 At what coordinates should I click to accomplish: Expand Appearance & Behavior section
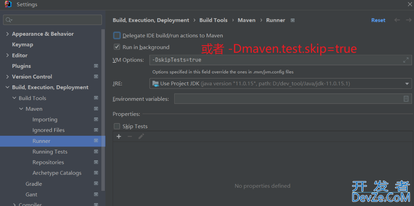point(7,34)
